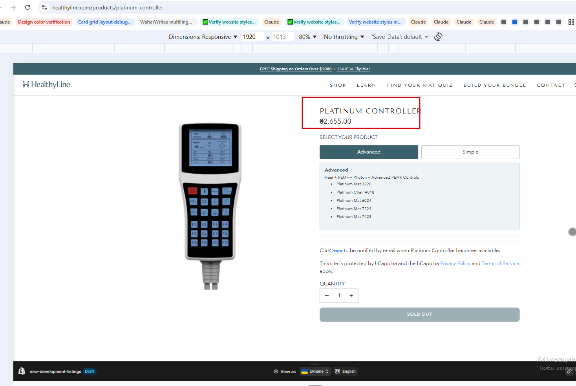Viewport: 576px width, 386px height.
Task: Click Platinum Chair 4018 list item
Action: (x=355, y=192)
